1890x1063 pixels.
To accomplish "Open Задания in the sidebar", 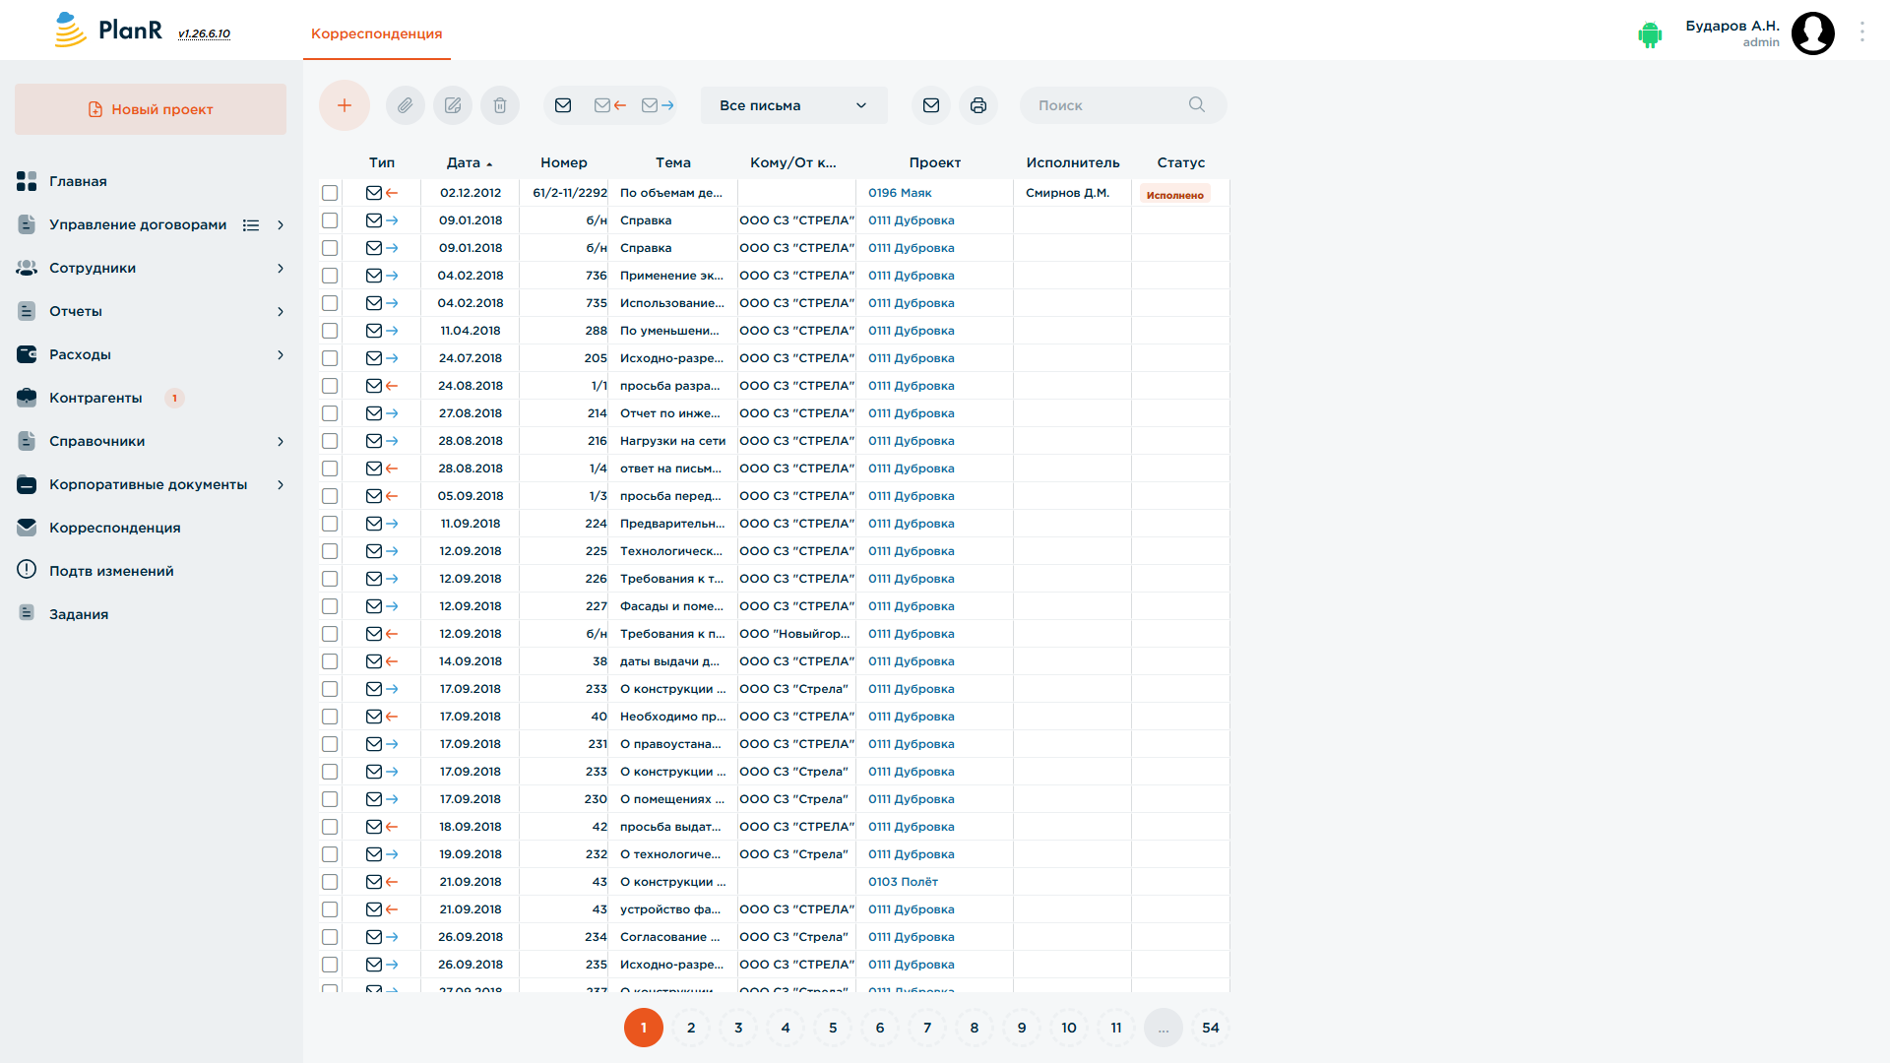I will [x=79, y=614].
